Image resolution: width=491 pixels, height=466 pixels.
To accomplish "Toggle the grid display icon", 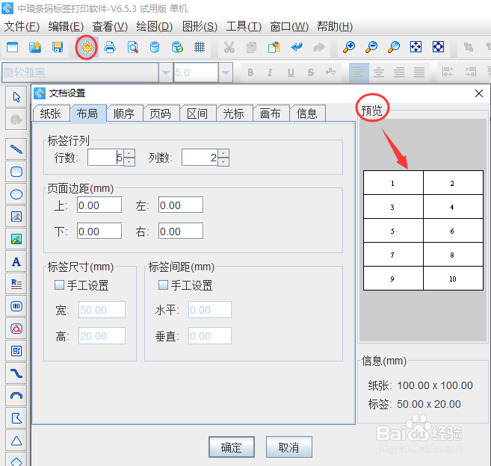I will coord(200,47).
